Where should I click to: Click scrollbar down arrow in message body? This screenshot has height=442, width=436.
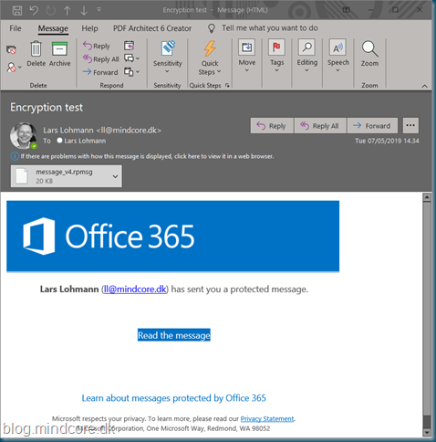[427, 432]
